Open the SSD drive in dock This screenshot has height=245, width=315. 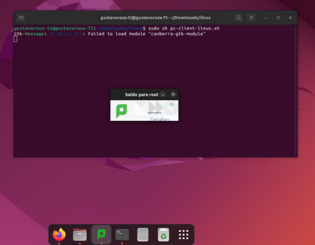coord(143,235)
